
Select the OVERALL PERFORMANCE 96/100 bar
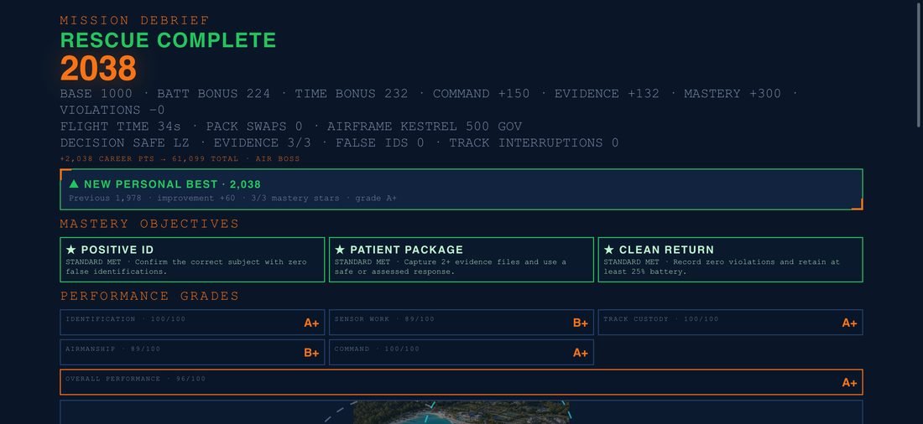tap(461, 382)
